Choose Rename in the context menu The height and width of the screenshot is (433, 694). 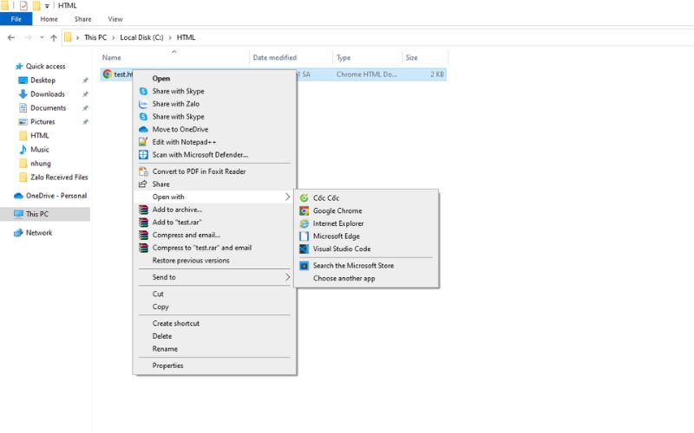[165, 349]
